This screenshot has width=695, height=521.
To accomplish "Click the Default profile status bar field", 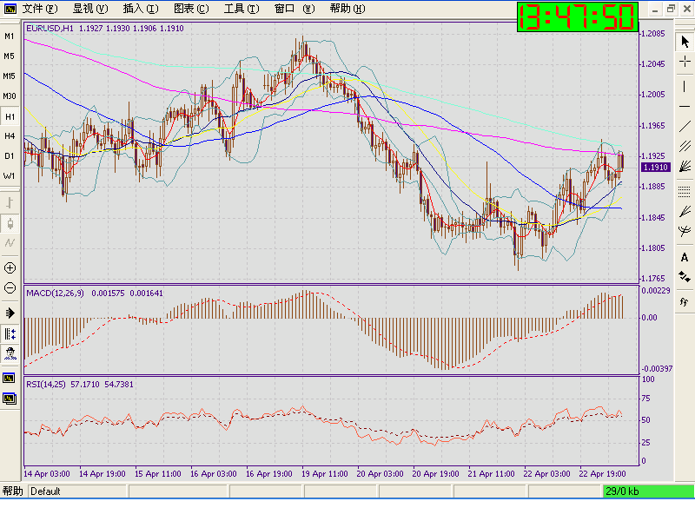I will click(x=78, y=491).
